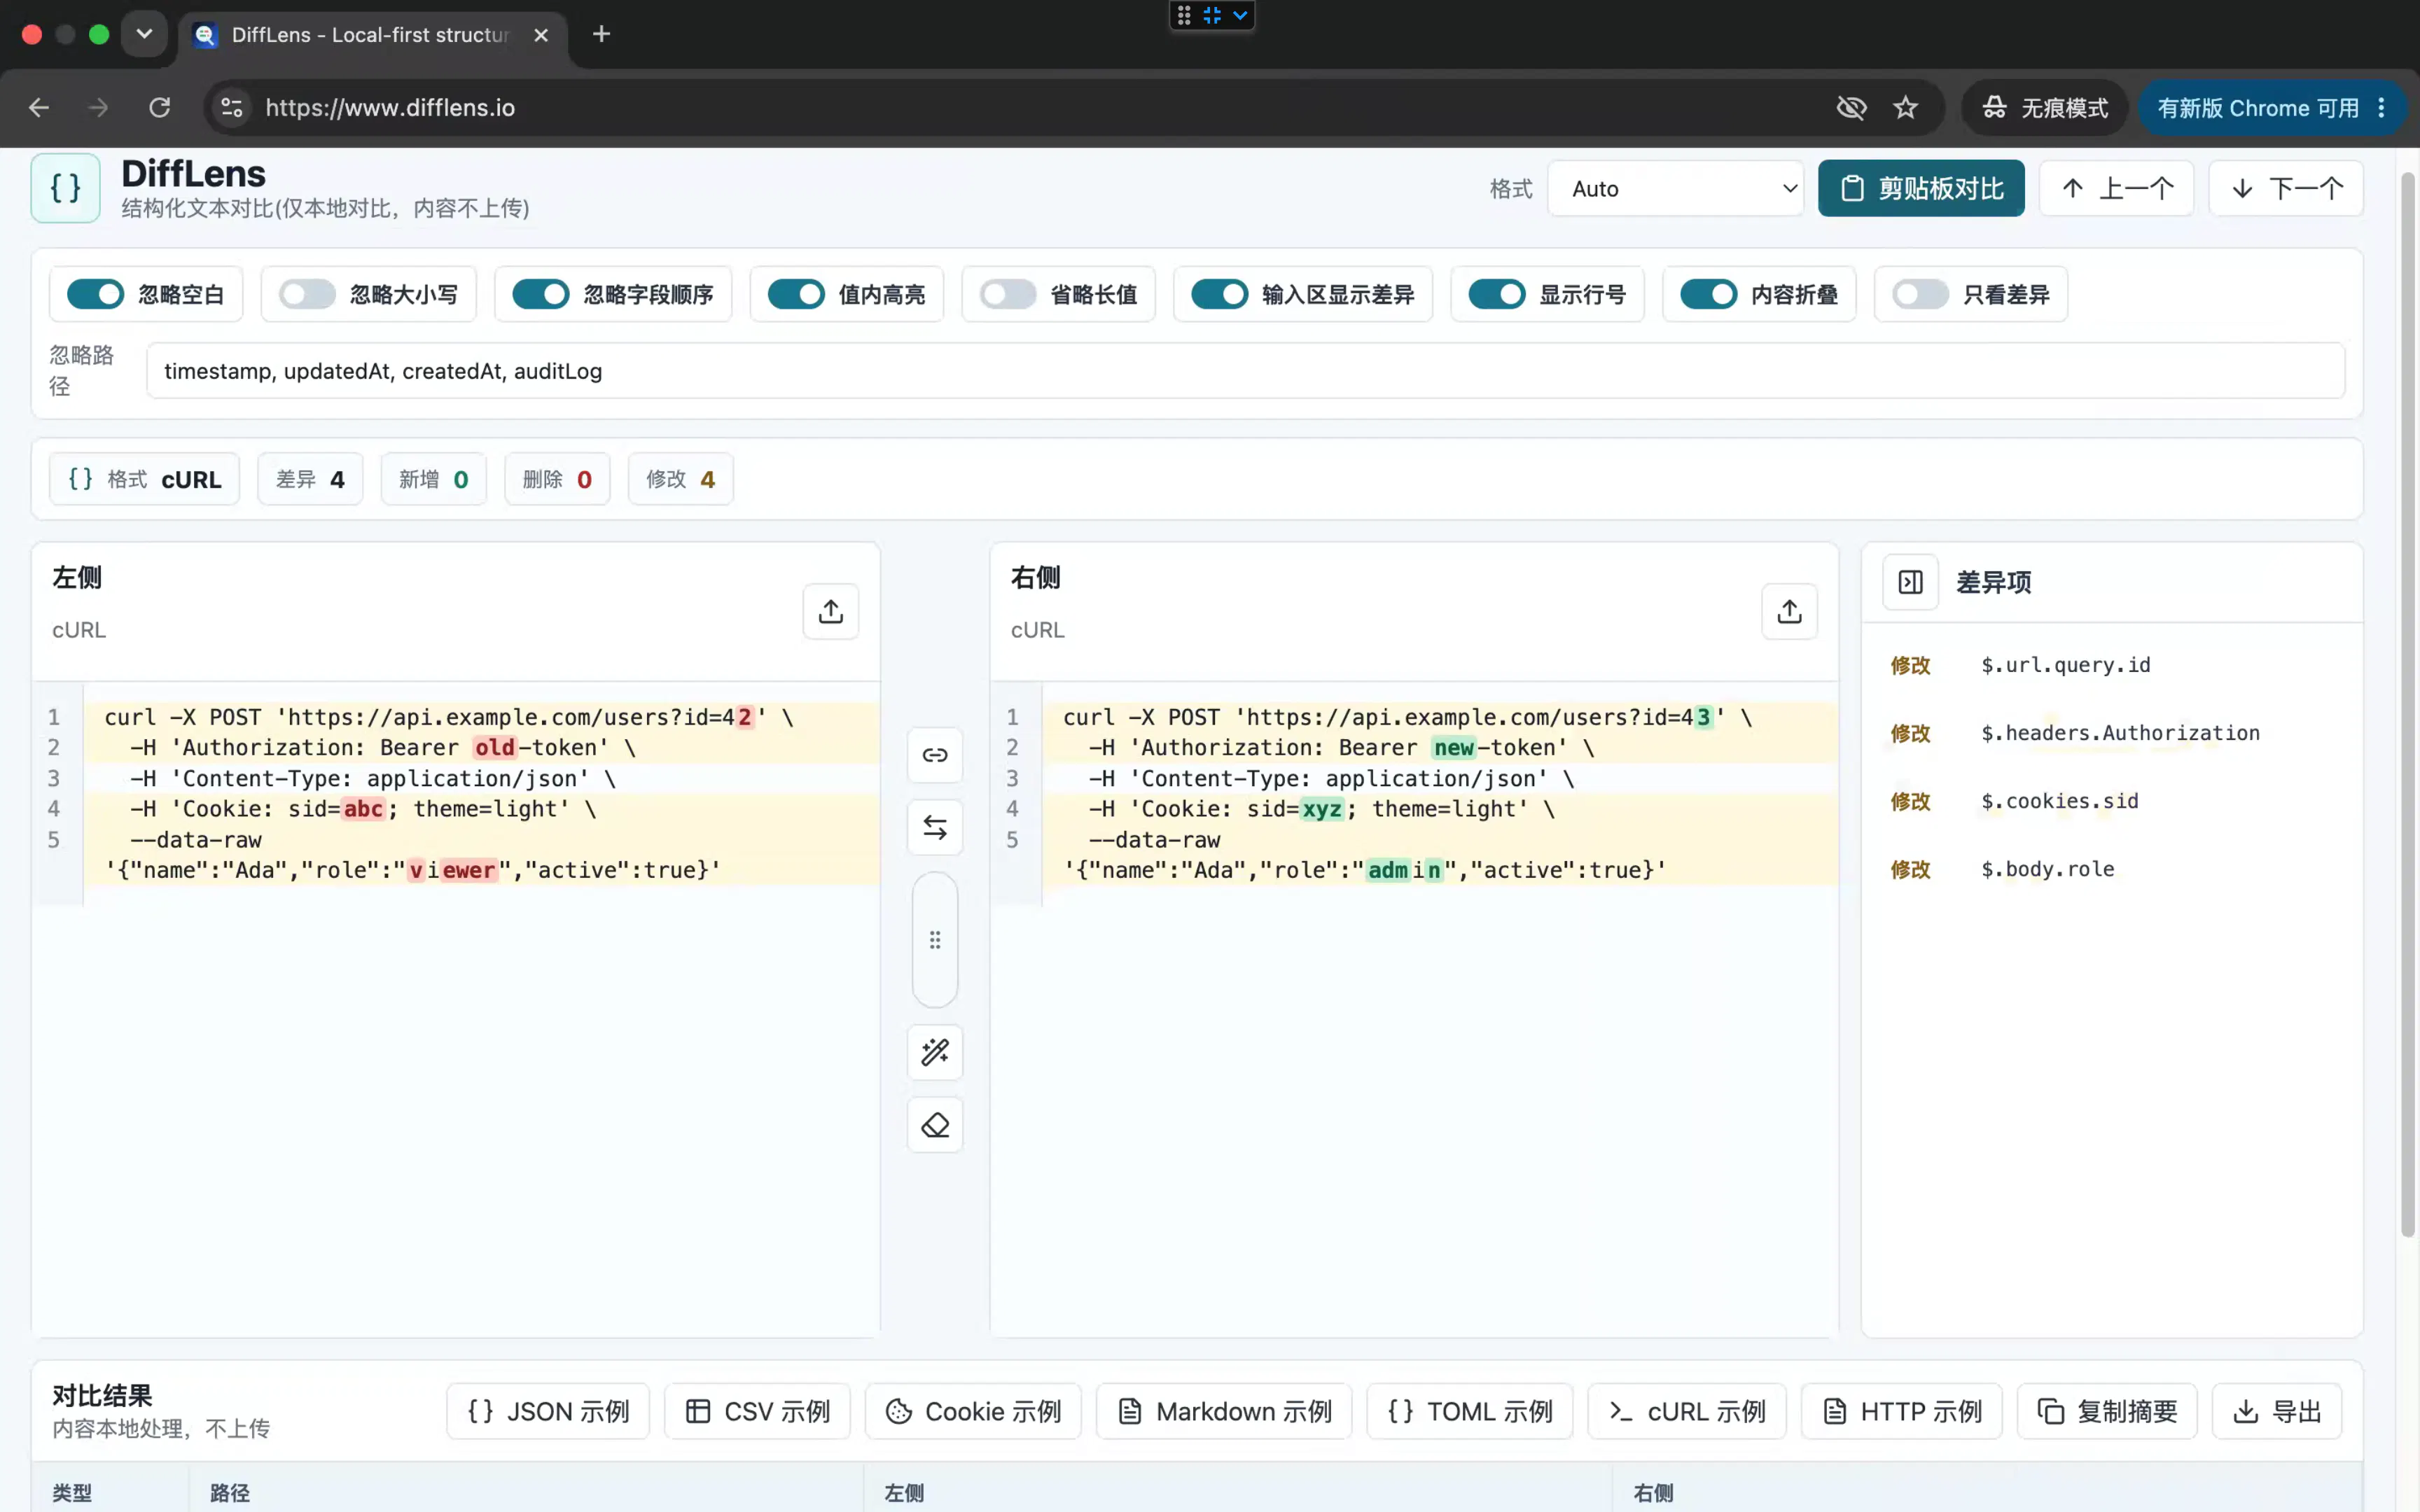2420x1512 pixels.
Task: Click the 修改 4 counter
Action: [680, 479]
